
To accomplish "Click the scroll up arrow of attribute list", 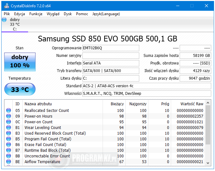I will [x=208, y=103].
